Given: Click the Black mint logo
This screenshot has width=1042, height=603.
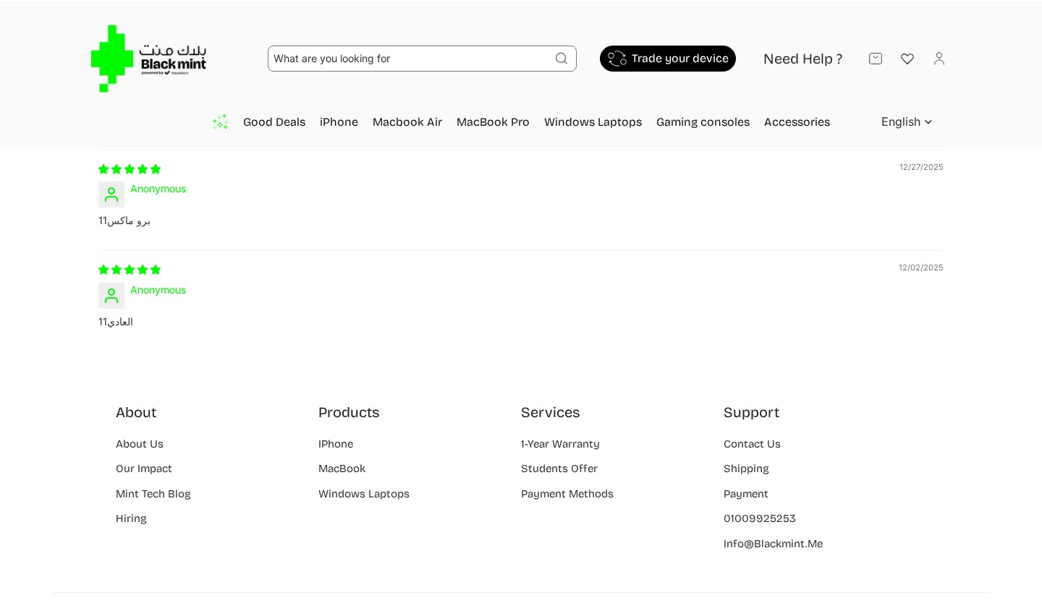Looking at the screenshot, I should pyautogui.click(x=148, y=59).
